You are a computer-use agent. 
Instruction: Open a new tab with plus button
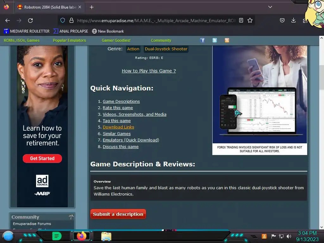click(x=91, y=7)
